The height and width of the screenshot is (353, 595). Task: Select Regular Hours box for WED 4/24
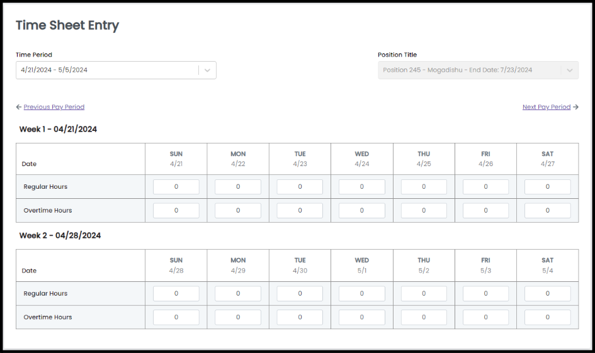point(361,186)
